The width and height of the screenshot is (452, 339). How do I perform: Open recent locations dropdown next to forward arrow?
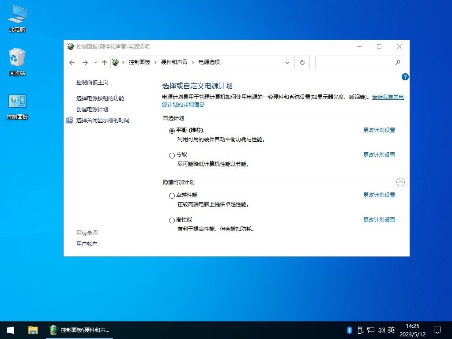[95, 62]
